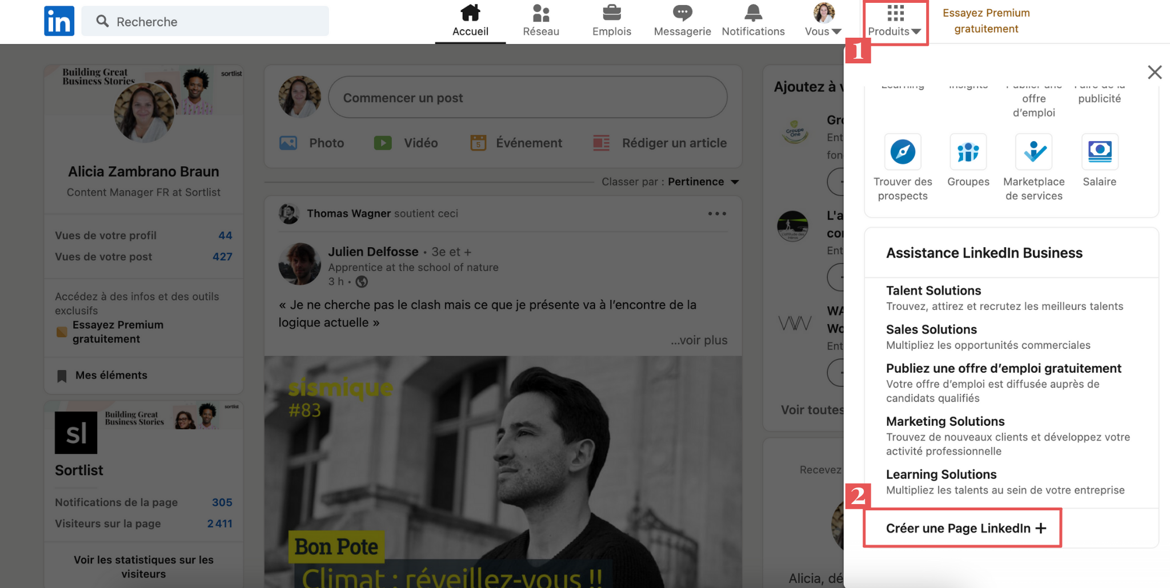Click Commencer un post field
This screenshot has width=1170, height=588.
point(527,98)
